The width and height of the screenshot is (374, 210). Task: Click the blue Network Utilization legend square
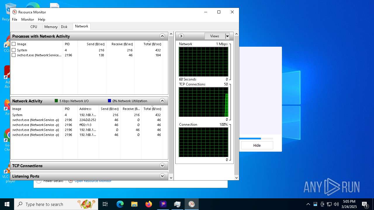pos(110,101)
